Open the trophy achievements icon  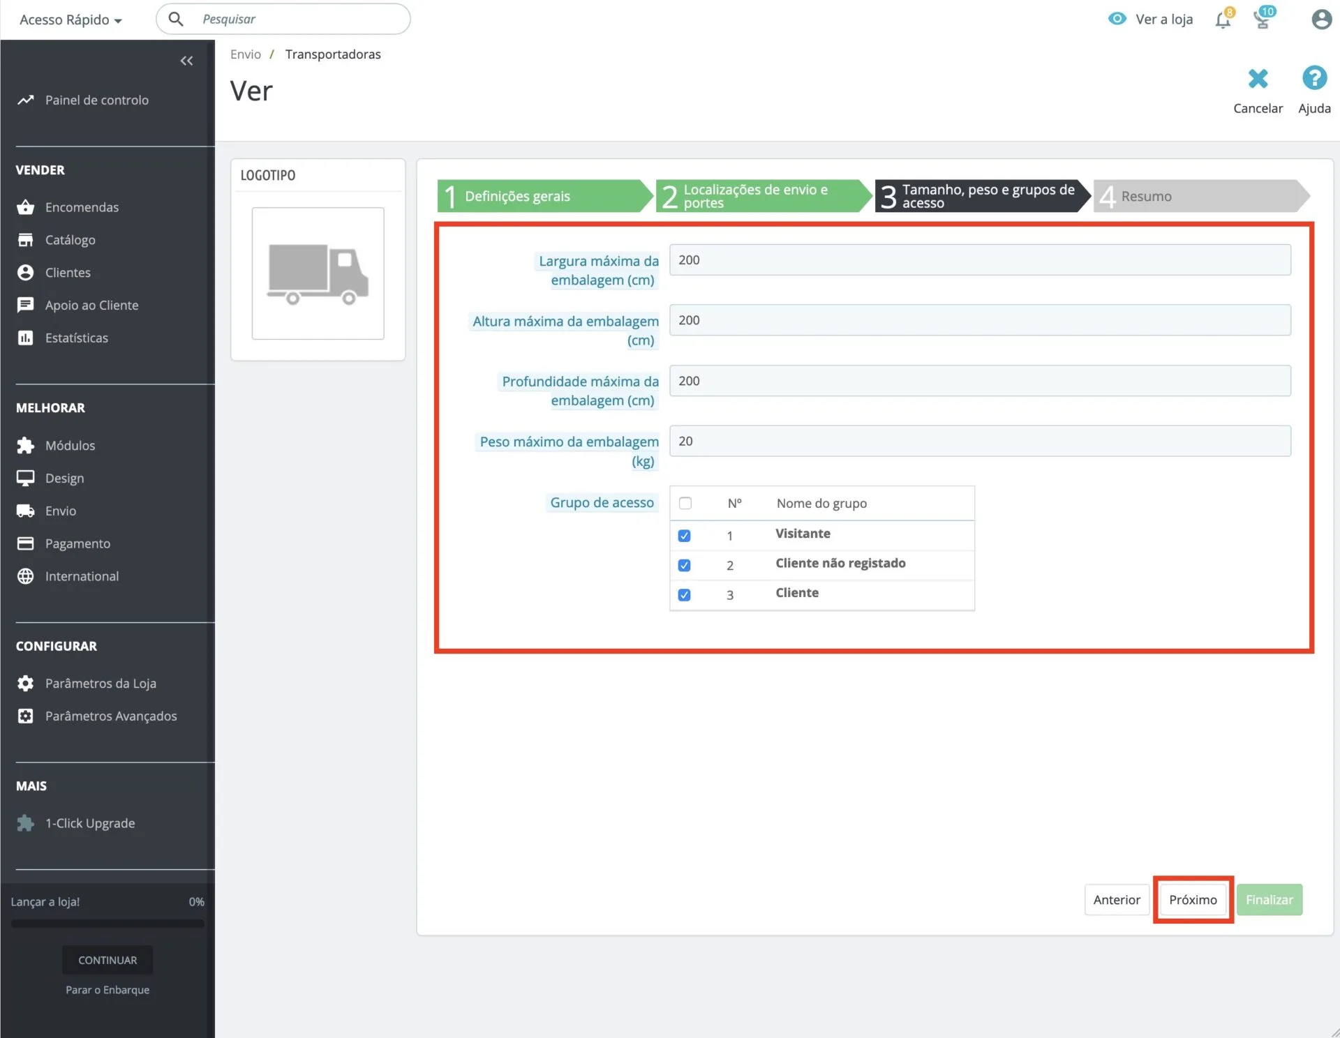pyautogui.click(x=1262, y=20)
